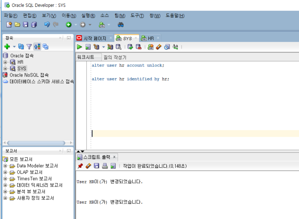The height and width of the screenshot is (219, 299).
Task: Click the Autotrace icon
Action: [x=110, y=47]
